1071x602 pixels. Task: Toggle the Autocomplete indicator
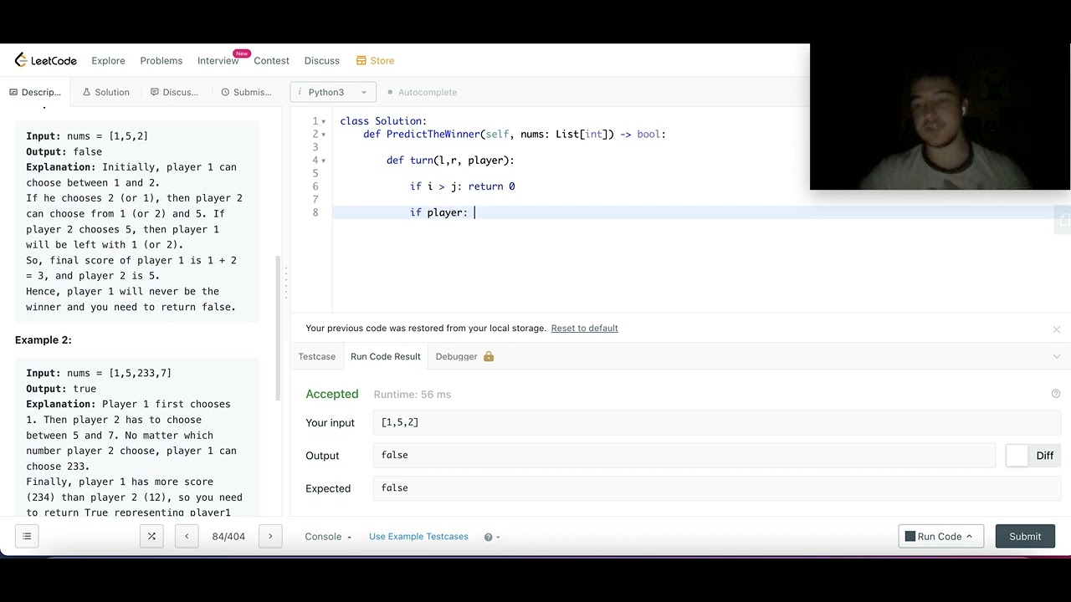click(x=422, y=92)
